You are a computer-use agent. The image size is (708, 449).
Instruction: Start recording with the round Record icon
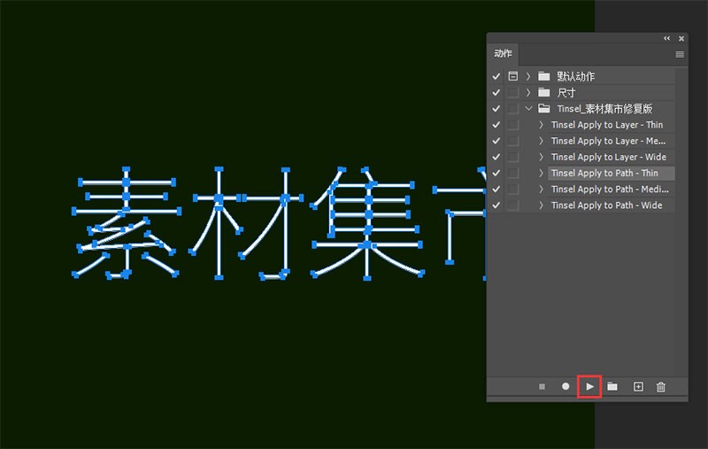[x=566, y=387]
